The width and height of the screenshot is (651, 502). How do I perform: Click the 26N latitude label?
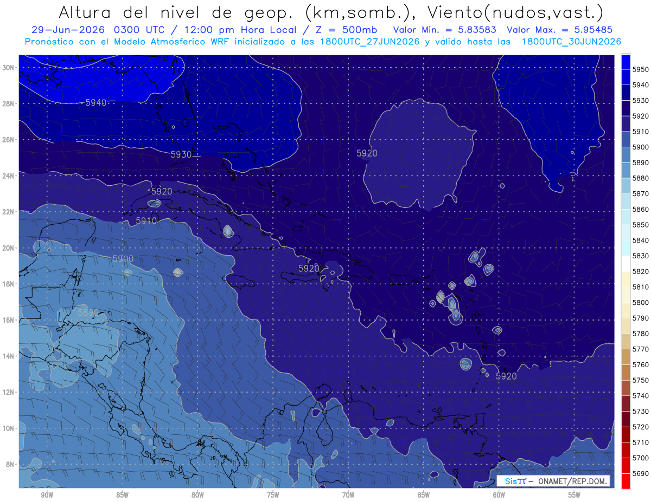pyautogui.click(x=8, y=140)
